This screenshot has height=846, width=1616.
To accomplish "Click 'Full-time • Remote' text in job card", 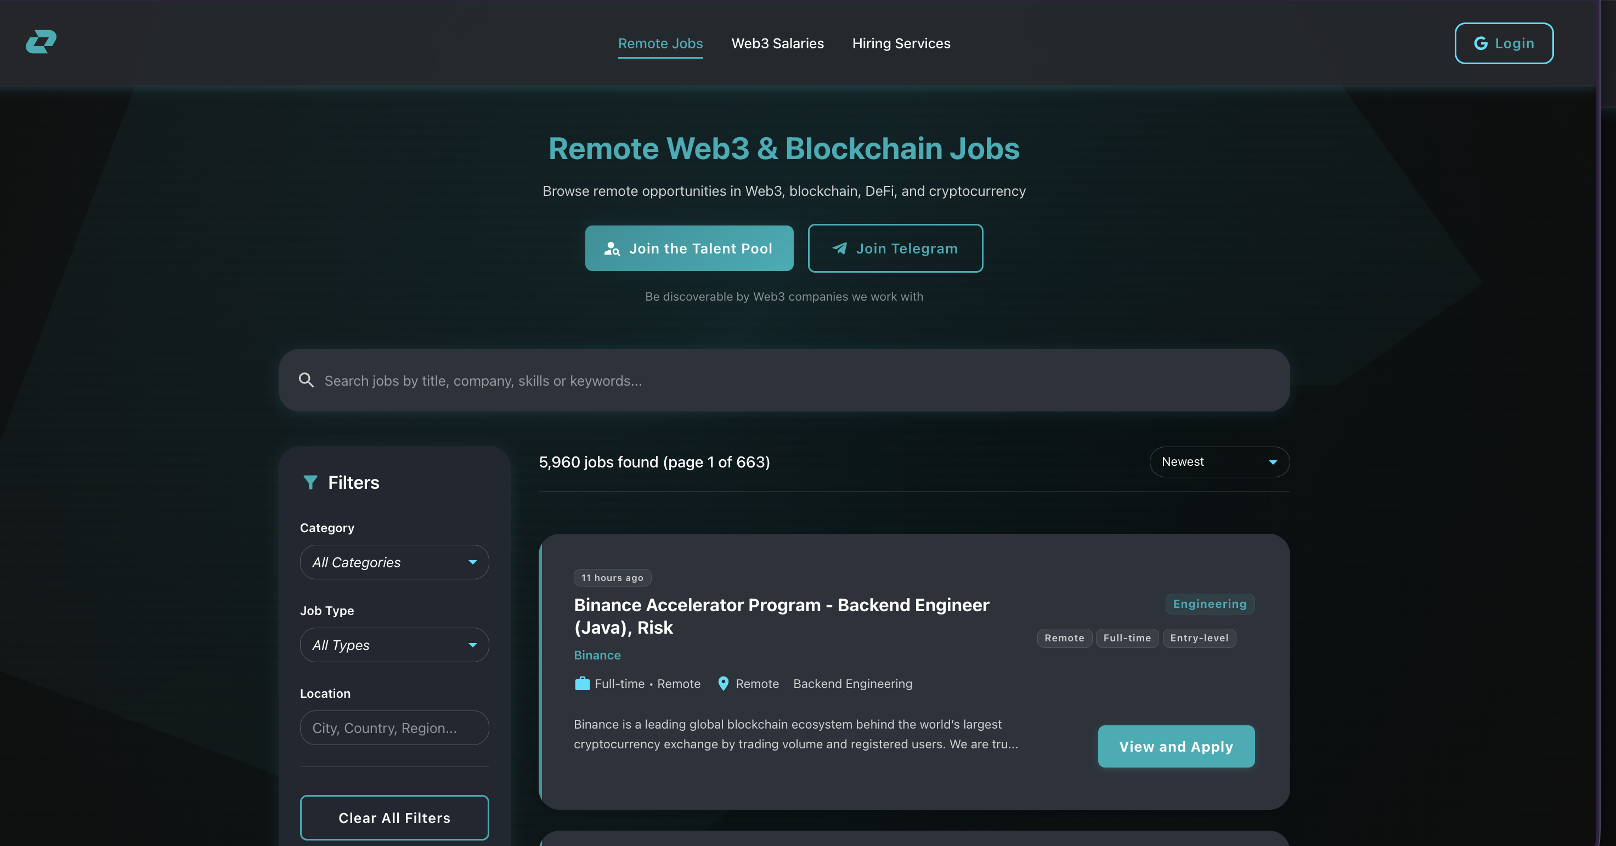I will click(x=647, y=684).
